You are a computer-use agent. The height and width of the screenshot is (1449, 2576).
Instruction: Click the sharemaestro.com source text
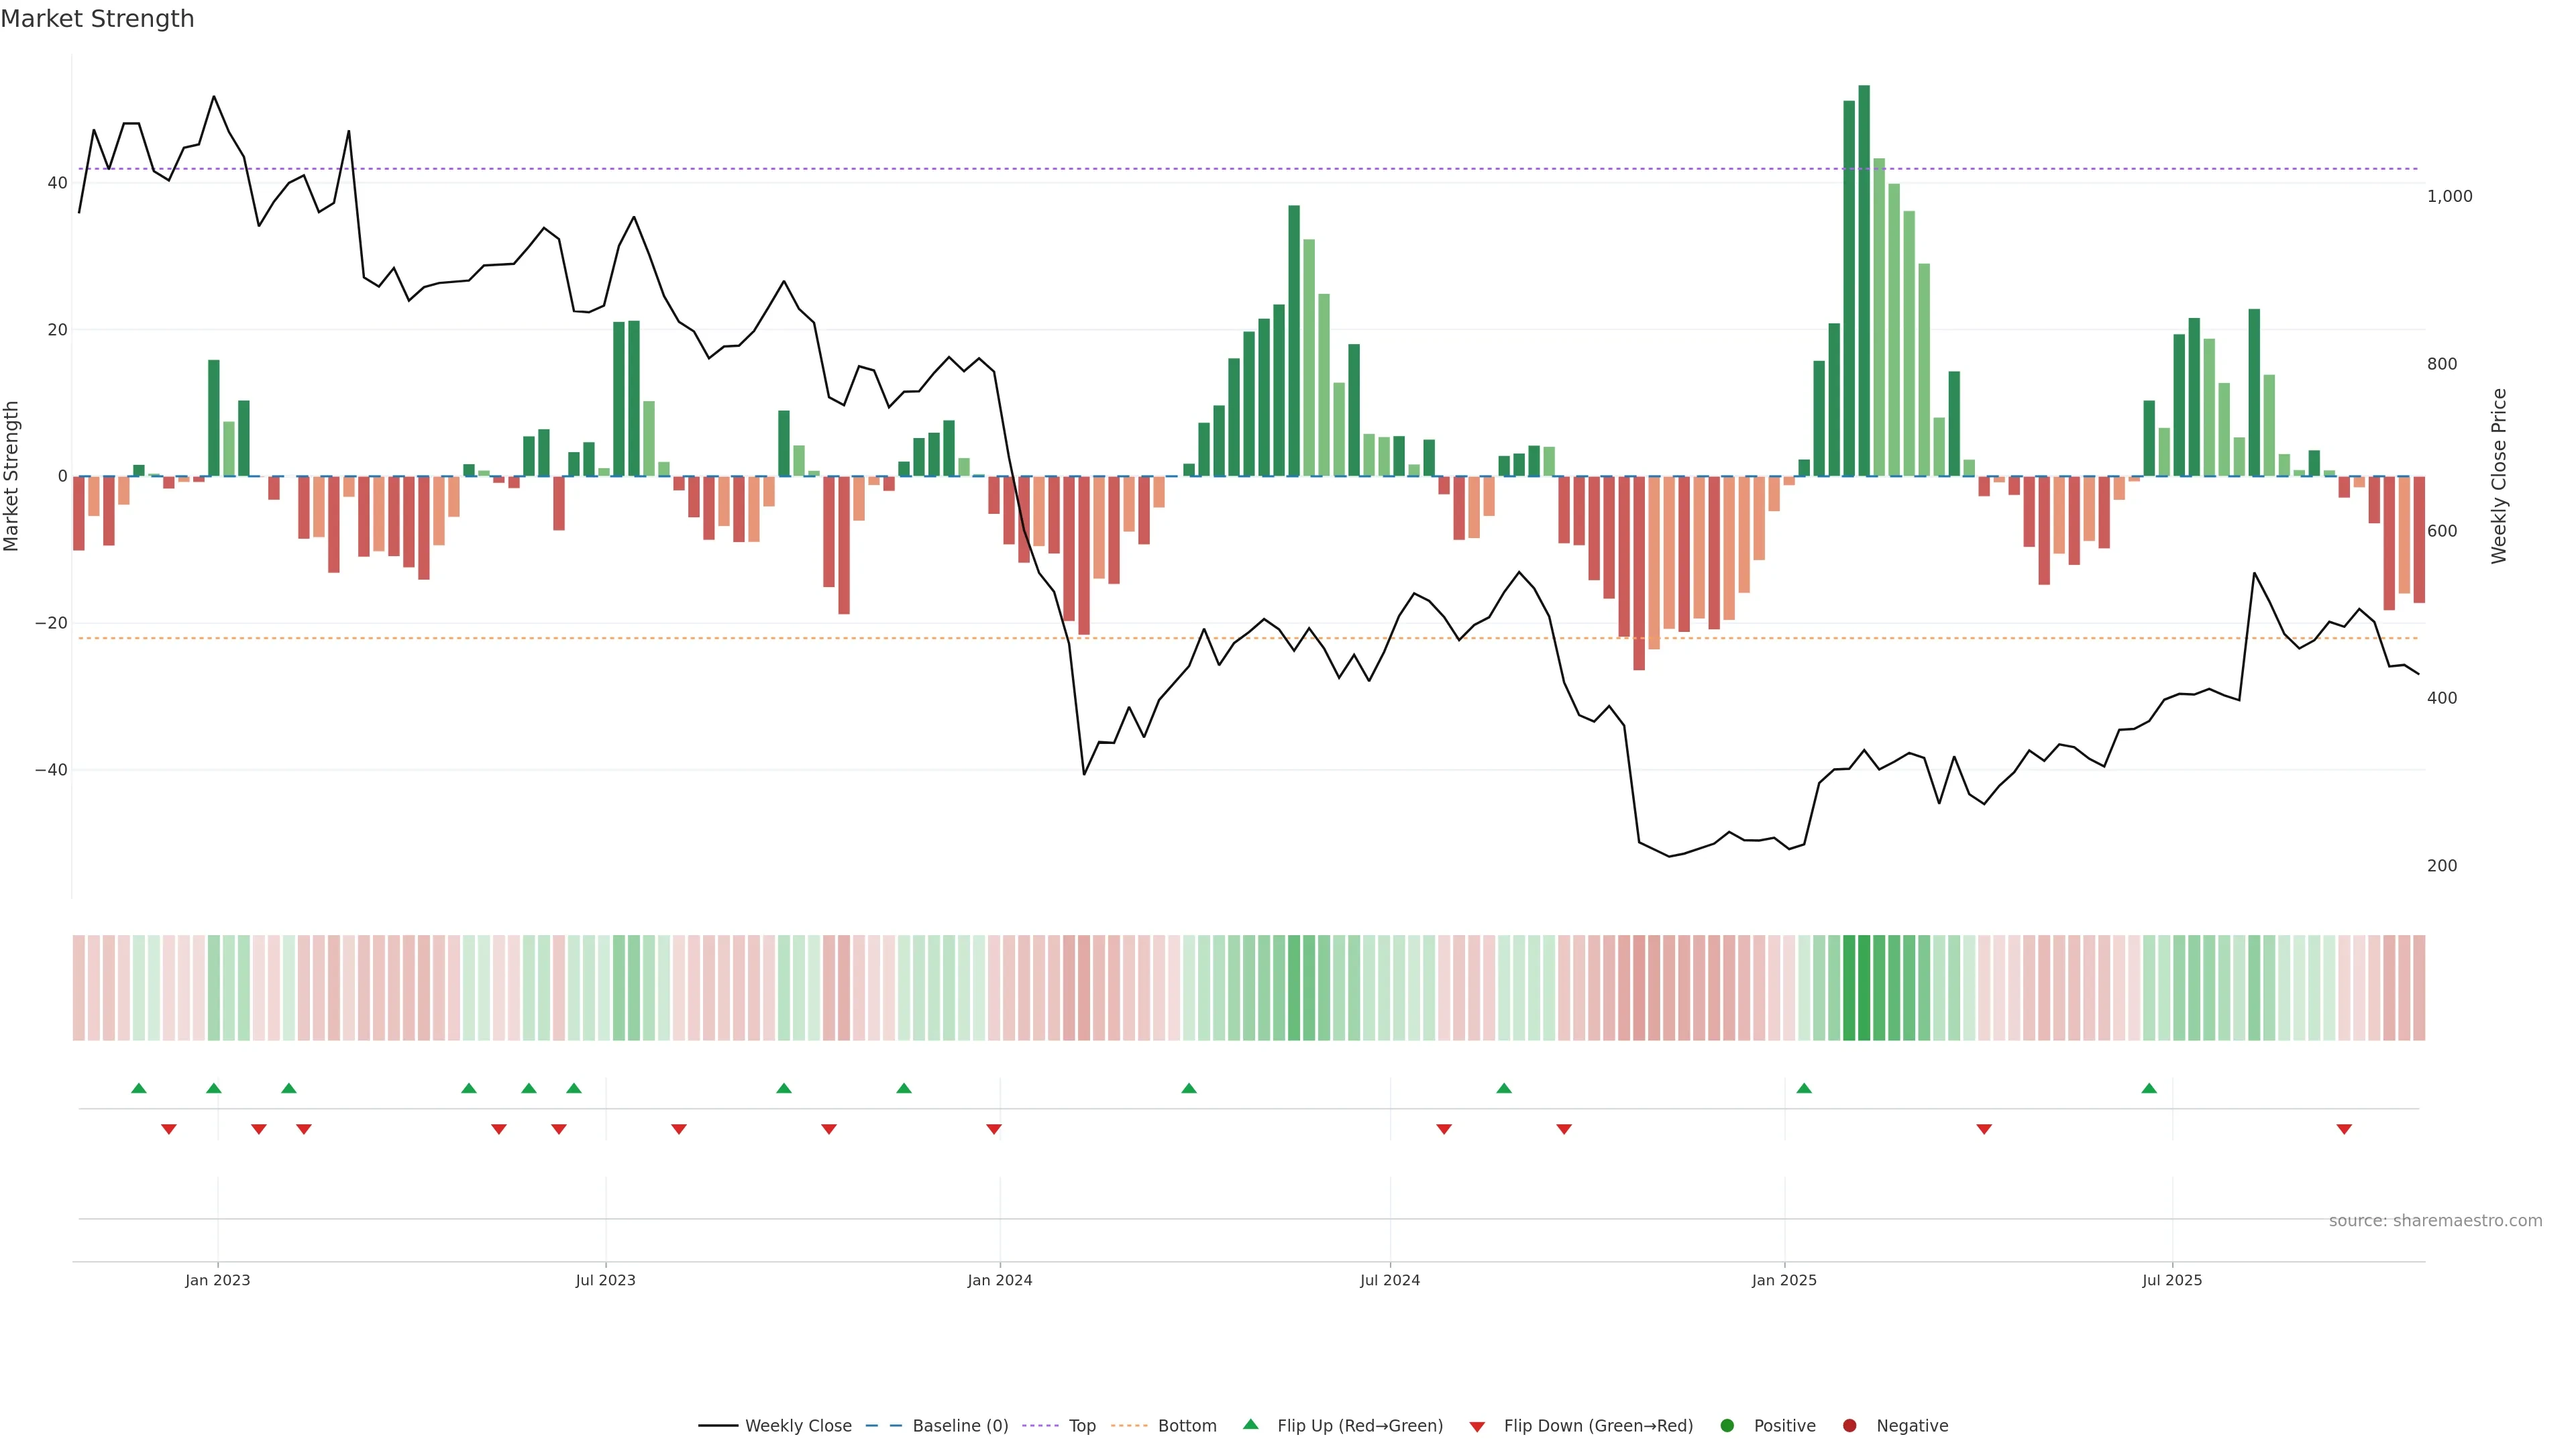click(x=2435, y=1221)
